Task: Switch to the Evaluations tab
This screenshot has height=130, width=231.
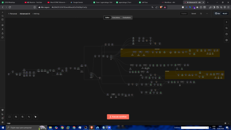Action: click(x=126, y=17)
